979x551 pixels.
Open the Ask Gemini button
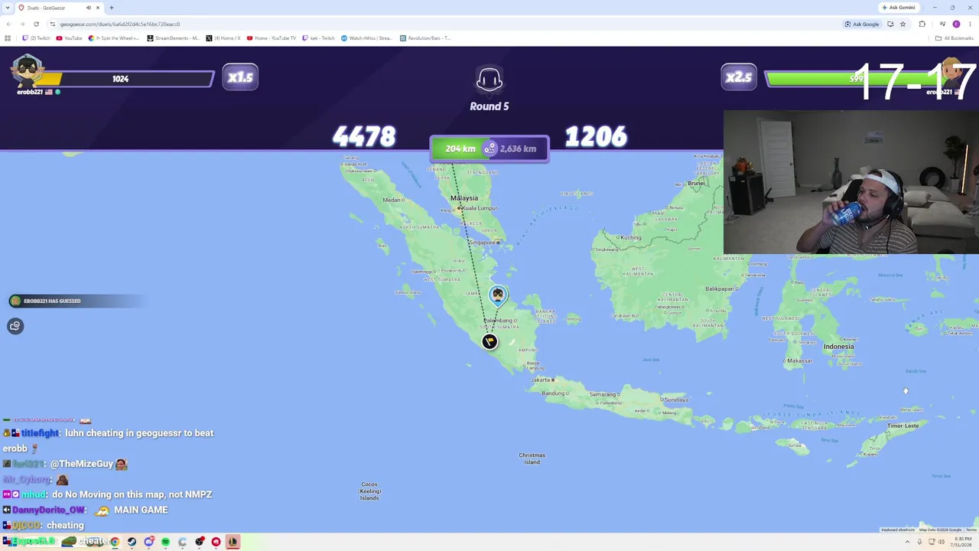click(x=899, y=8)
